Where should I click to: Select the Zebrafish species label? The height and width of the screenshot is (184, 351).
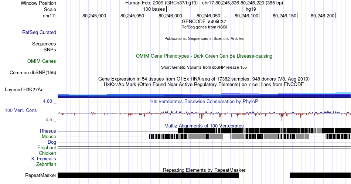(46, 164)
